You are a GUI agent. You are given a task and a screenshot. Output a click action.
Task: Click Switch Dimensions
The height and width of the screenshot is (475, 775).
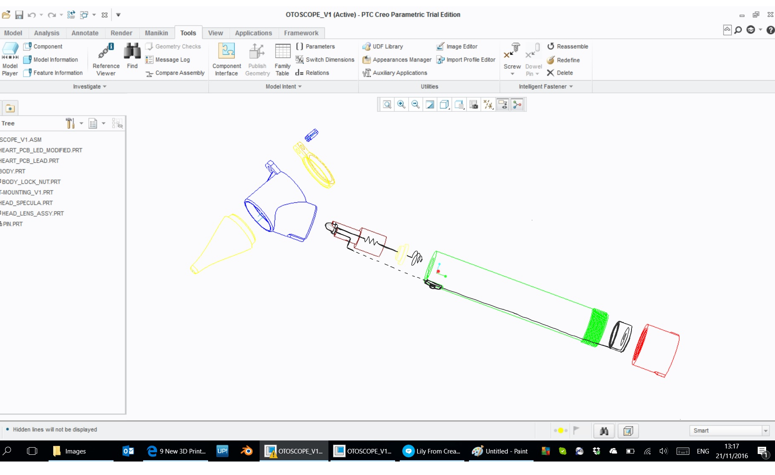(x=325, y=59)
